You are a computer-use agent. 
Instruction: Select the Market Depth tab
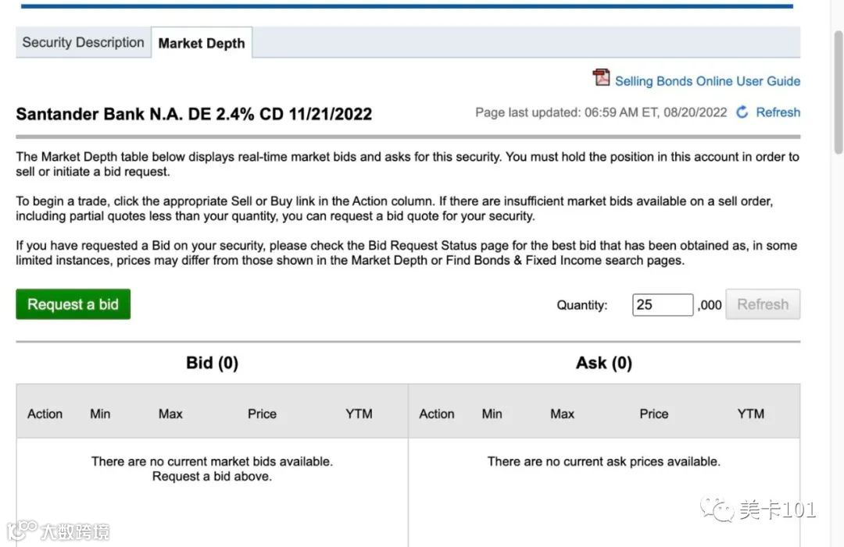[x=202, y=43]
